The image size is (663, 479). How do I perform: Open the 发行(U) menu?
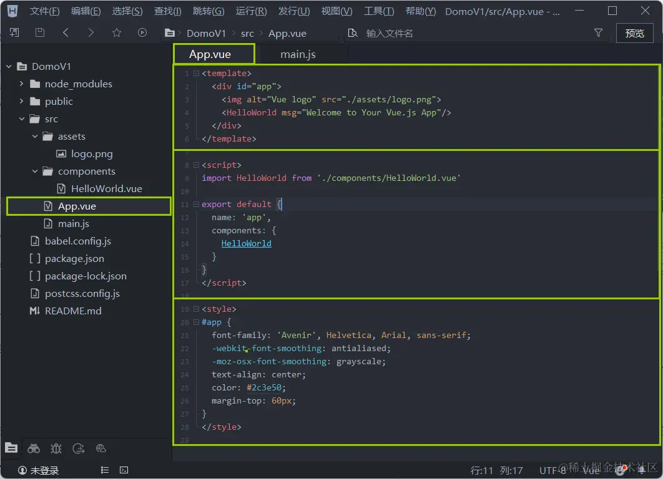[294, 11]
